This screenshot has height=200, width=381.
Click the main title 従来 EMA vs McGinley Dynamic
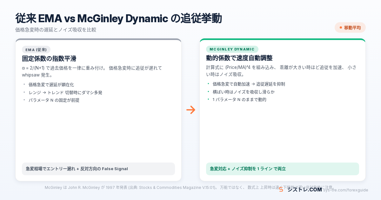point(118,18)
